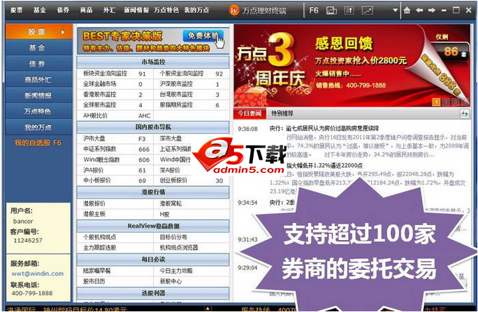Refresh news with the green arrows icon
The width and height of the screenshot is (478, 312).
coord(464,114)
